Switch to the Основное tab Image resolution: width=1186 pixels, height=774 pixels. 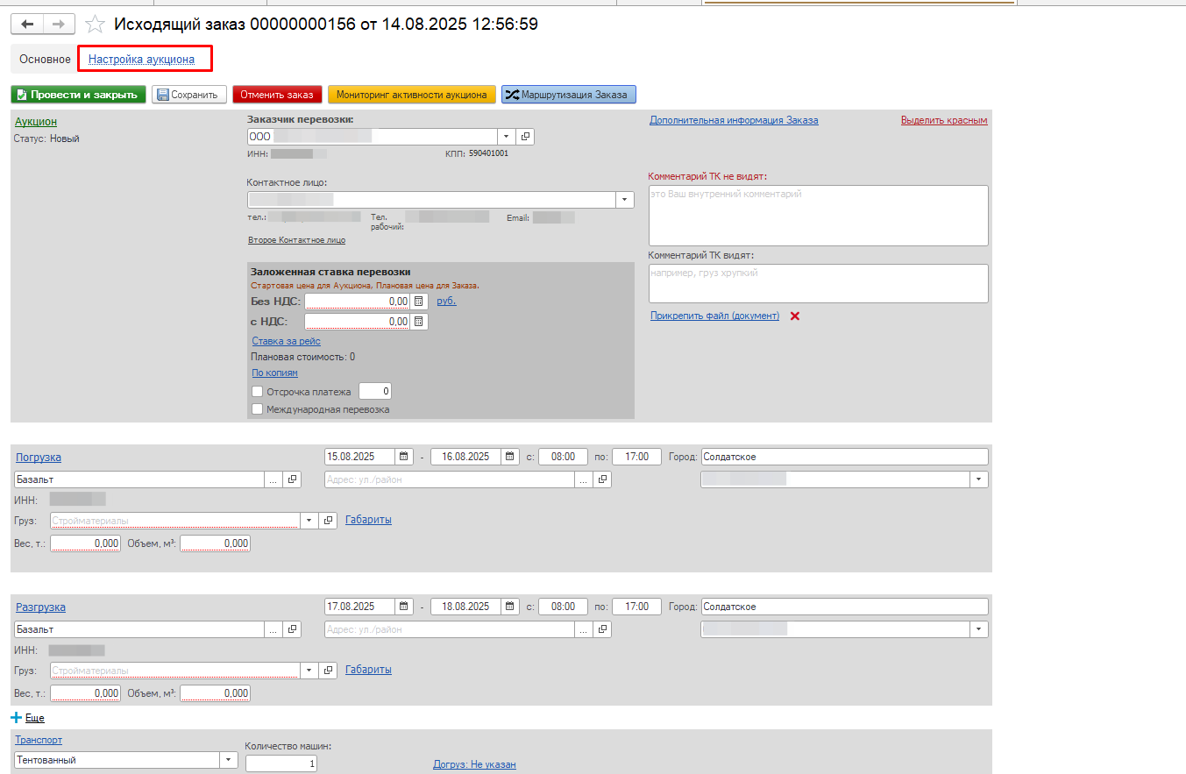[46, 60]
